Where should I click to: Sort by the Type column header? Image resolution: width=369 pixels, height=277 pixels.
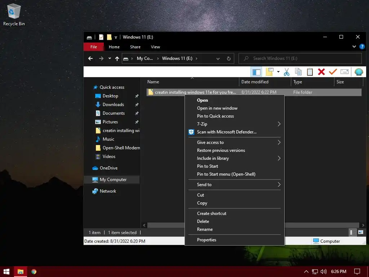click(297, 82)
